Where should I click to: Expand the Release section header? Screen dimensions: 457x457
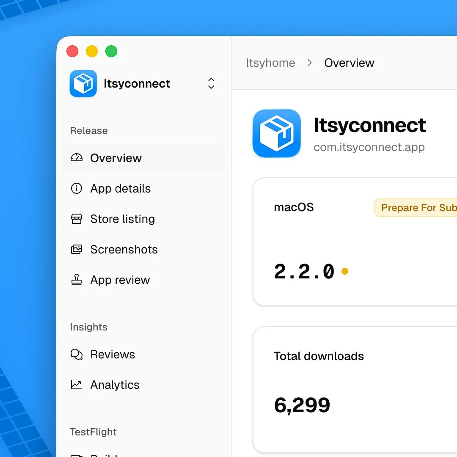88,130
